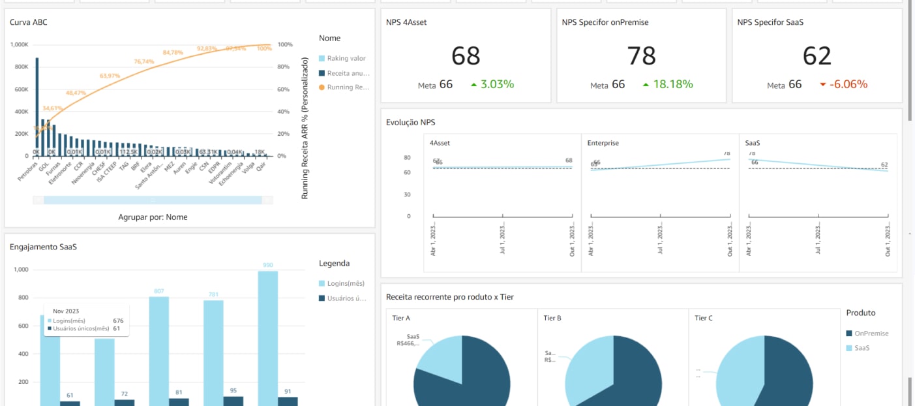
Task: Click the Legenda legend heading
Action: tap(335, 264)
